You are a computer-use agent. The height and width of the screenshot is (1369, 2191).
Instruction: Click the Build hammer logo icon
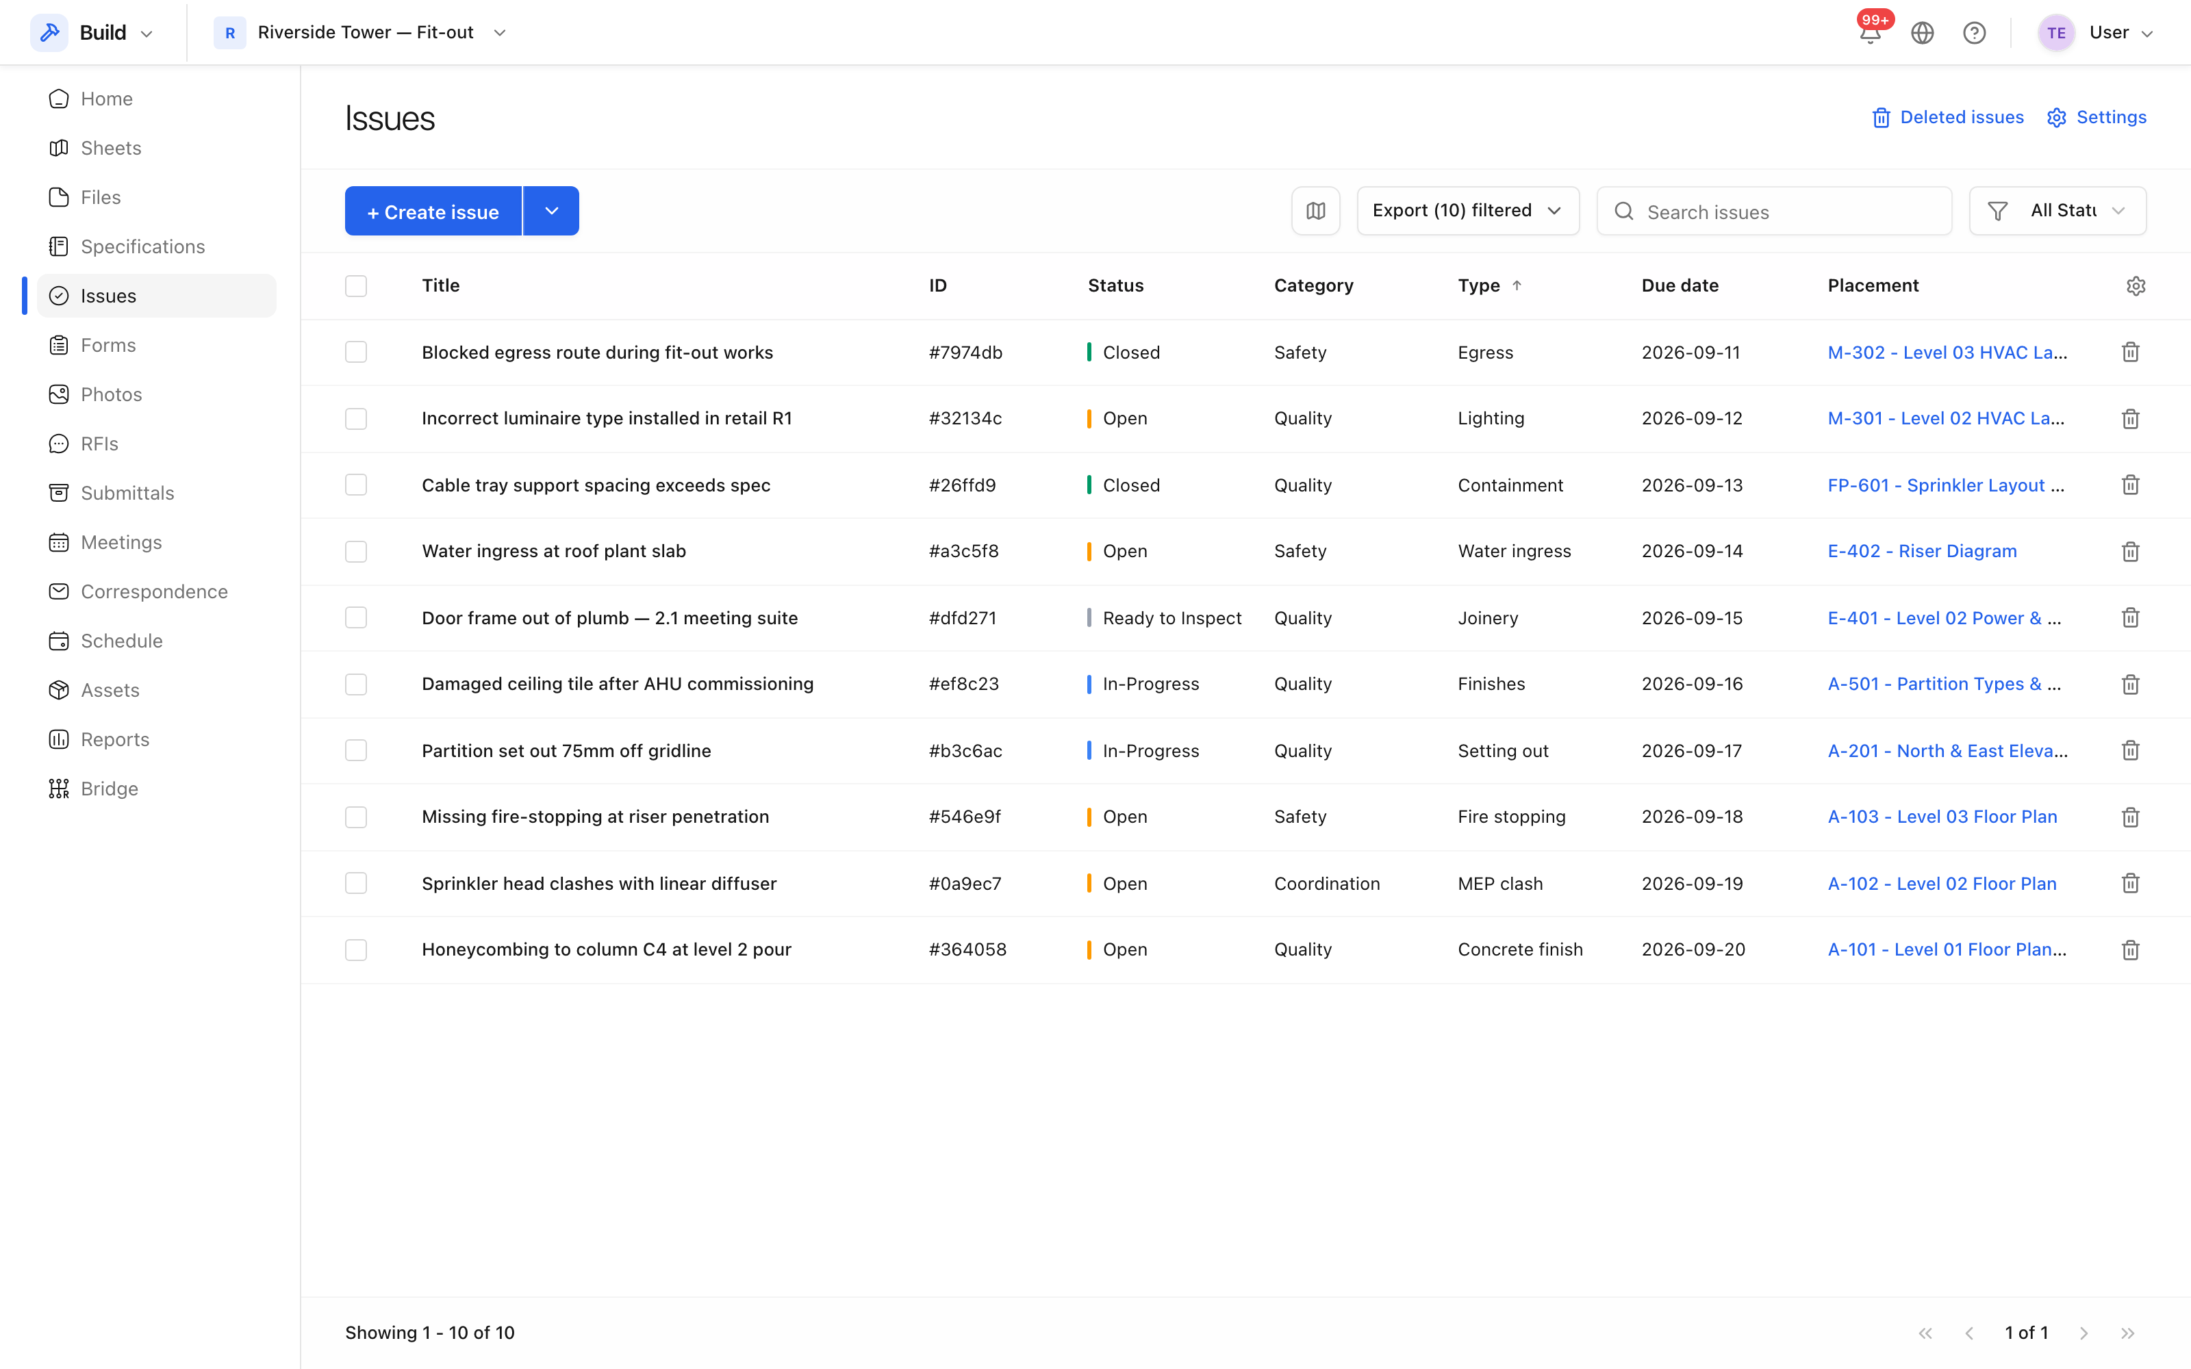50,33
